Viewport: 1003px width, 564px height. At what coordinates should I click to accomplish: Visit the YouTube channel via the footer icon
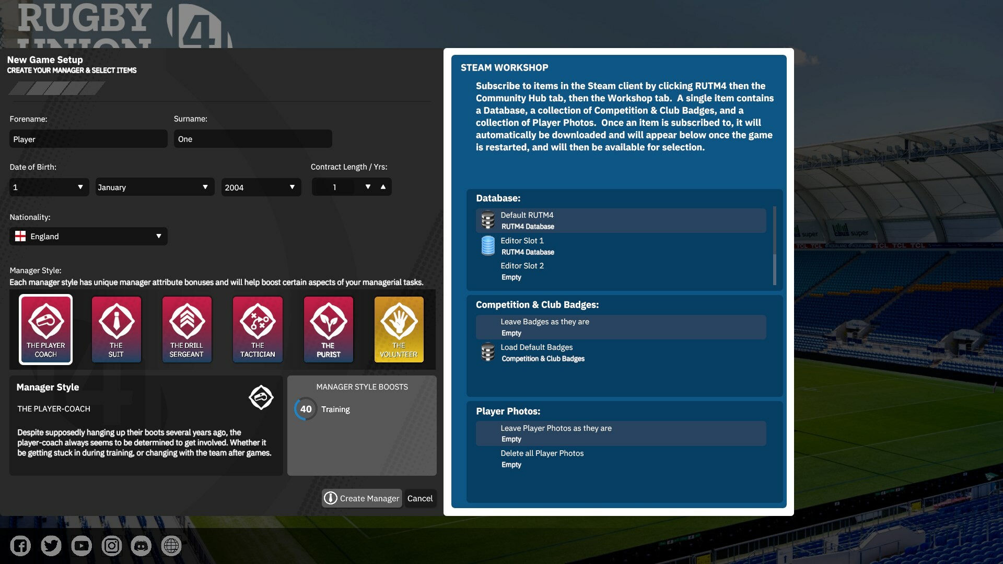(81, 545)
